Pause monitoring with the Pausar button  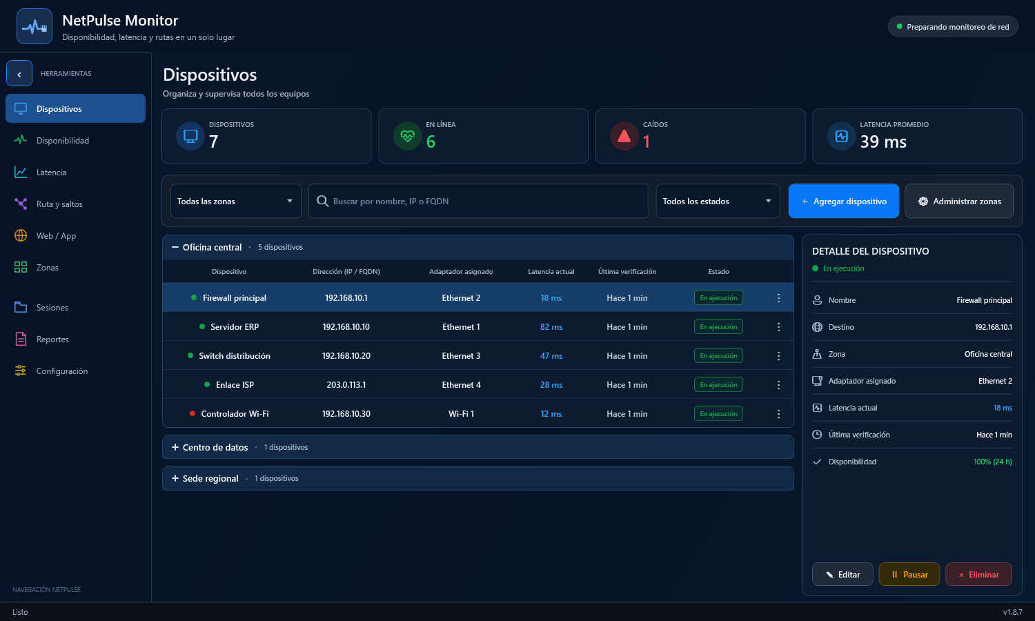[x=909, y=574]
